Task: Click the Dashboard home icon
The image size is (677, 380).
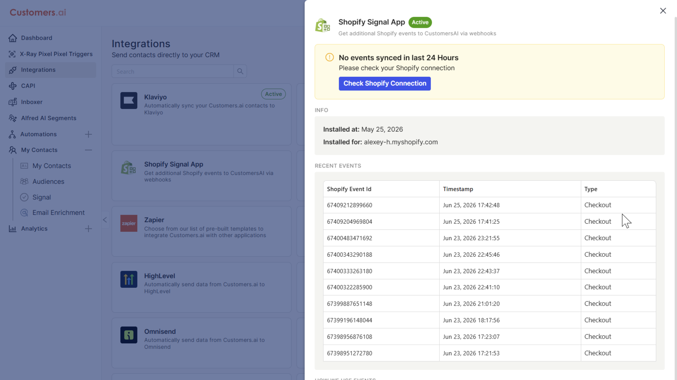Action: 13,38
